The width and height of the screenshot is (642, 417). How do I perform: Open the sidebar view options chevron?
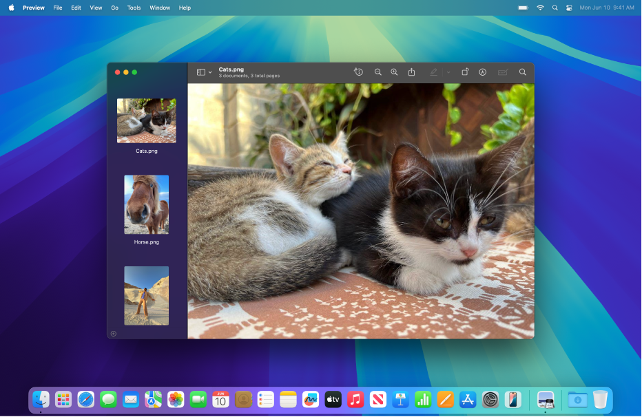(209, 72)
